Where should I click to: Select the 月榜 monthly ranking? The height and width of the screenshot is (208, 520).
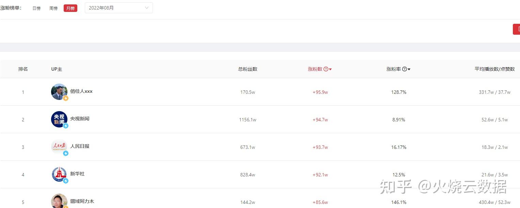[x=70, y=8]
